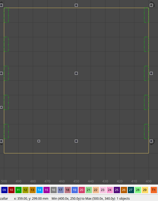Grab the top-center selection resize handle

pyautogui.click(x=76, y=5)
